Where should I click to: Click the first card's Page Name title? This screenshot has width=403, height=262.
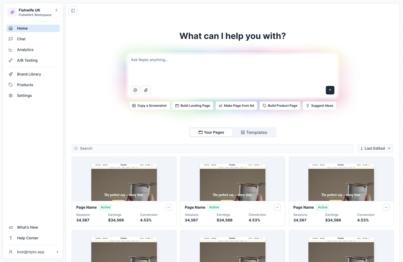click(86, 207)
